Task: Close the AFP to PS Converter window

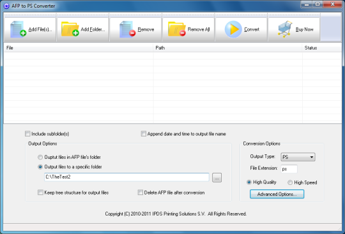Action: point(333,4)
